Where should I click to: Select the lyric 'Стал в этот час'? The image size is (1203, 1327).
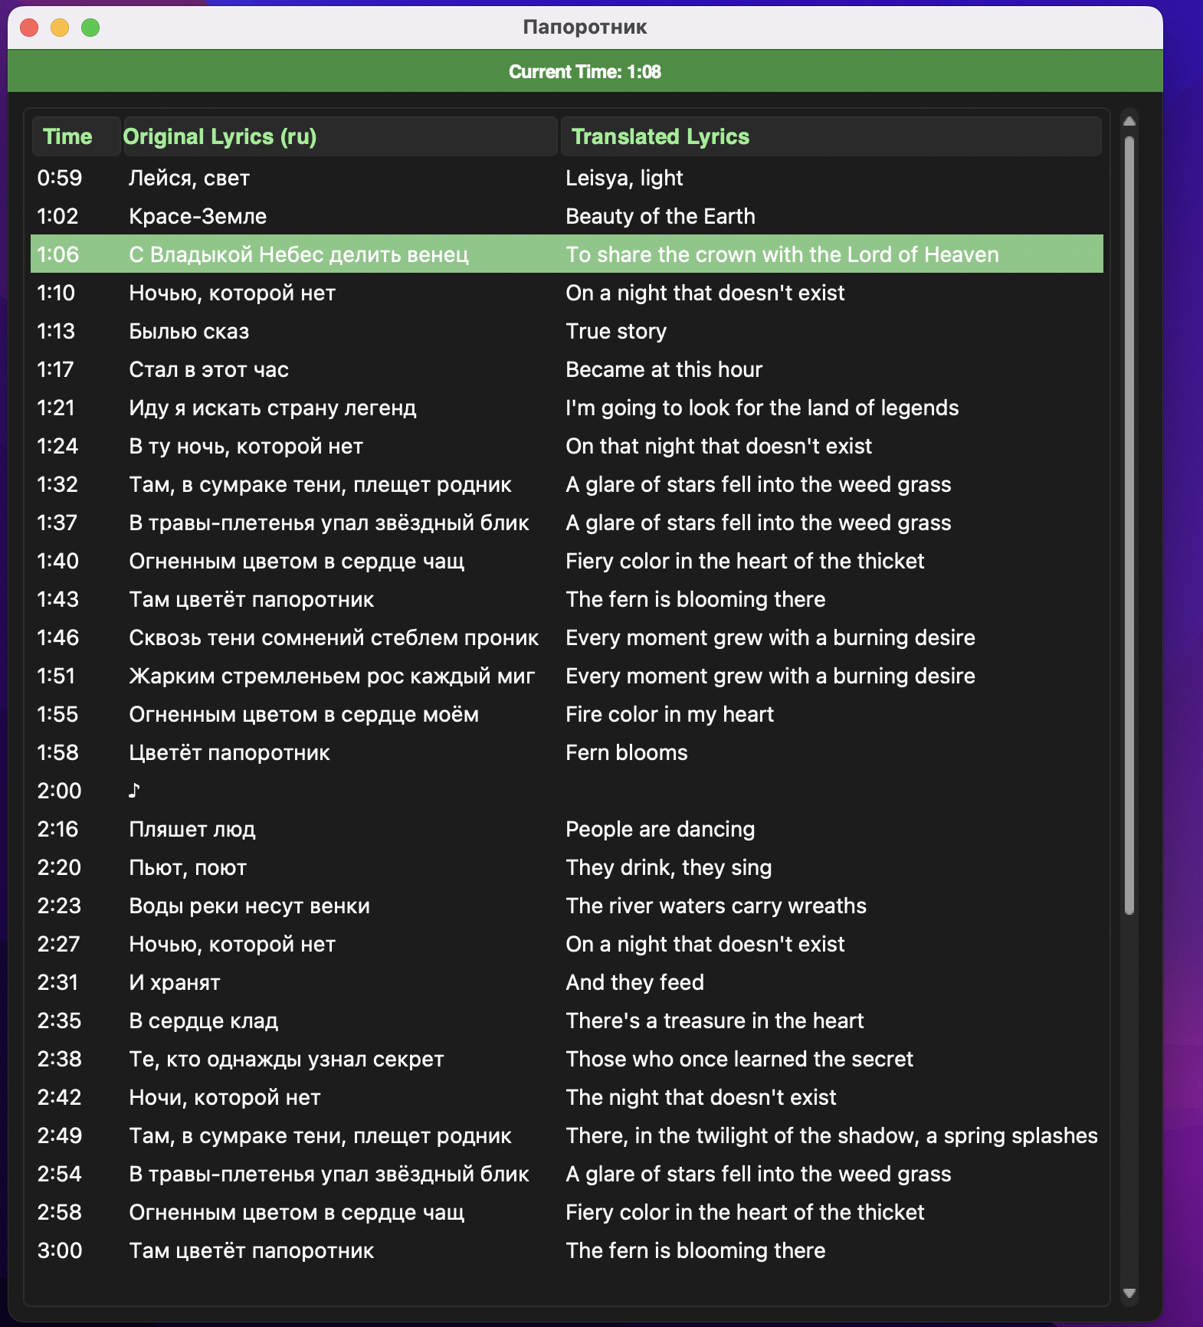point(208,369)
